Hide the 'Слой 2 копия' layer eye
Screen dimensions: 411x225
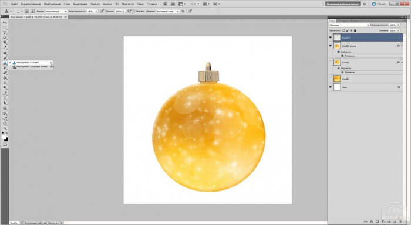330,46
